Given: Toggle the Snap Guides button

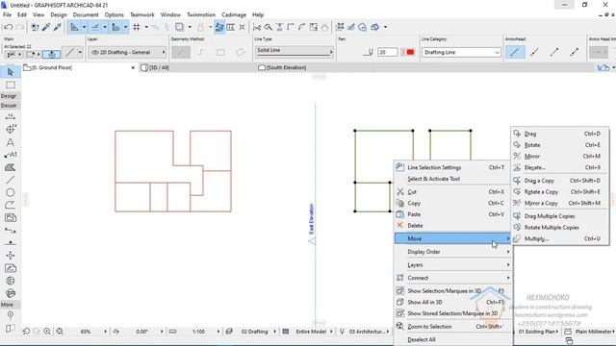Looking at the screenshot, I should (x=95, y=27).
